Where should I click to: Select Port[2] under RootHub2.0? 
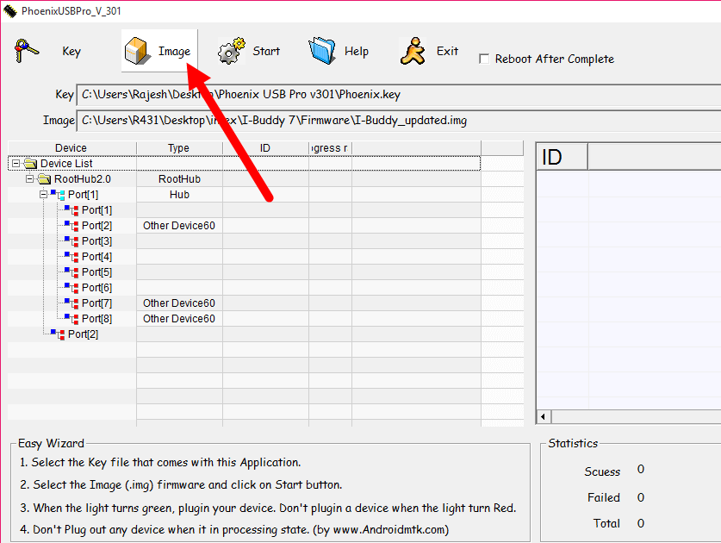[83, 334]
